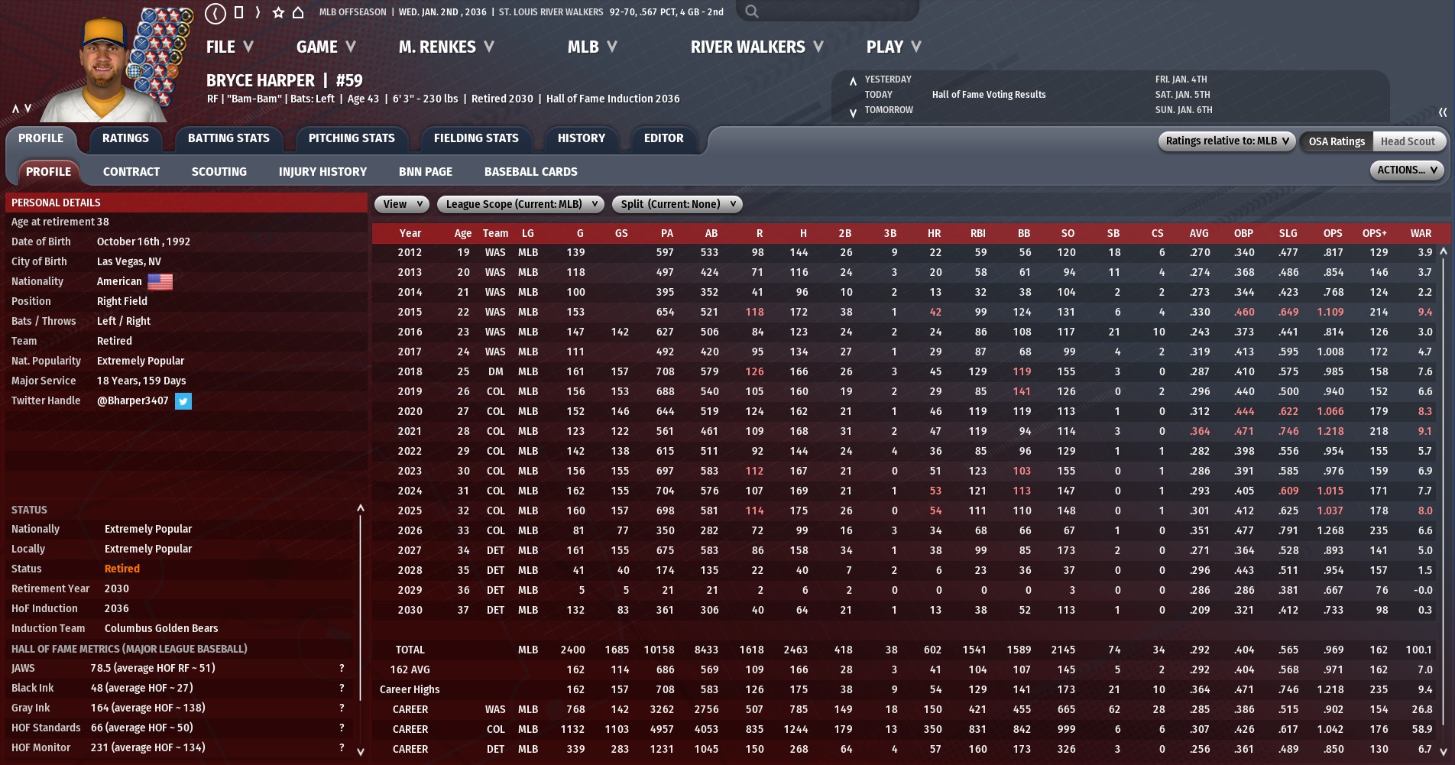The width and height of the screenshot is (1455, 765).
Task: Move calendar back with the up arrow
Action: click(853, 80)
